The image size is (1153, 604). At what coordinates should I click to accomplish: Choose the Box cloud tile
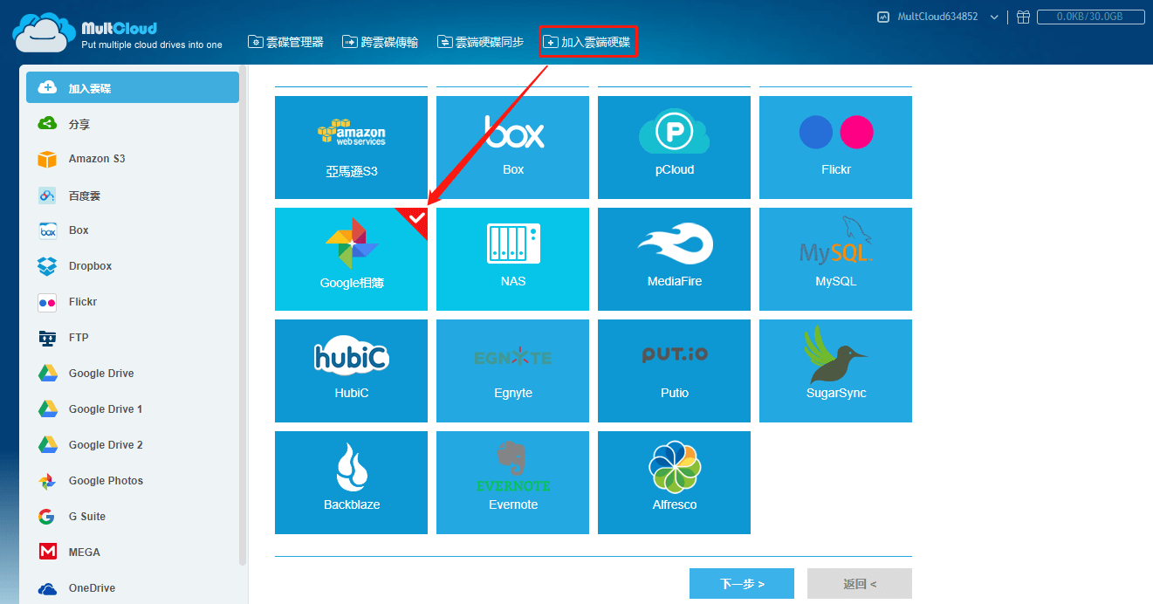tap(512, 148)
